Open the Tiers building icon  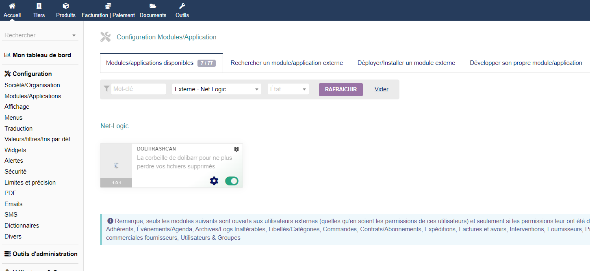pyautogui.click(x=39, y=6)
